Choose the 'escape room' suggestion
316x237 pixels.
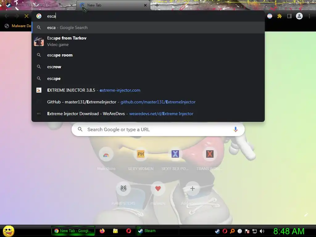point(148,55)
